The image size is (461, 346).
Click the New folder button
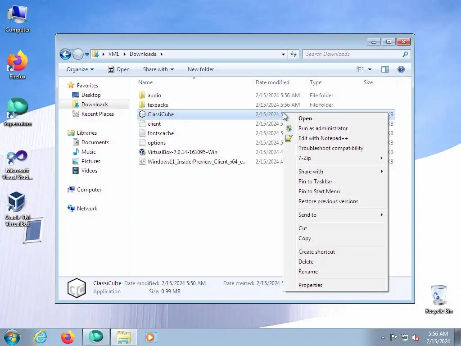tap(201, 69)
